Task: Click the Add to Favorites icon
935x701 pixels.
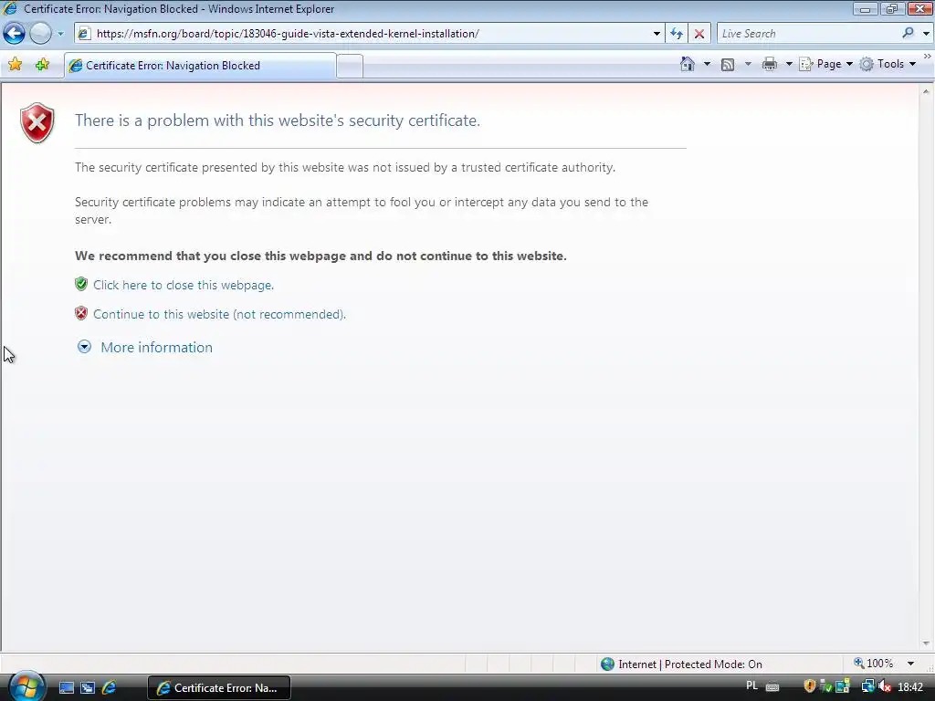Action: 42,65
